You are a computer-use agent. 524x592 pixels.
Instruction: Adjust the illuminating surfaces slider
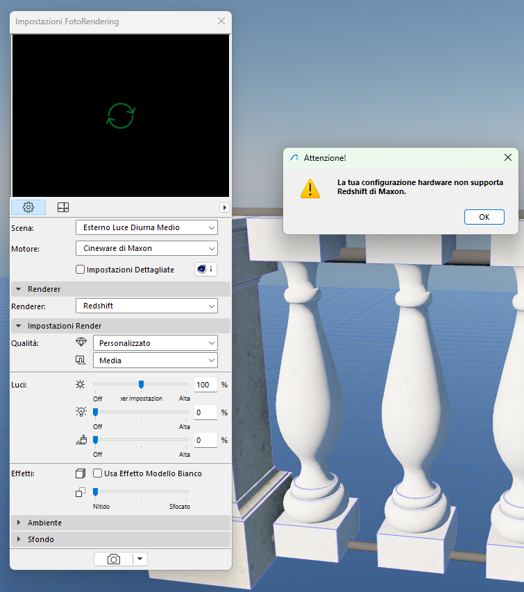[x=141, y=440]
